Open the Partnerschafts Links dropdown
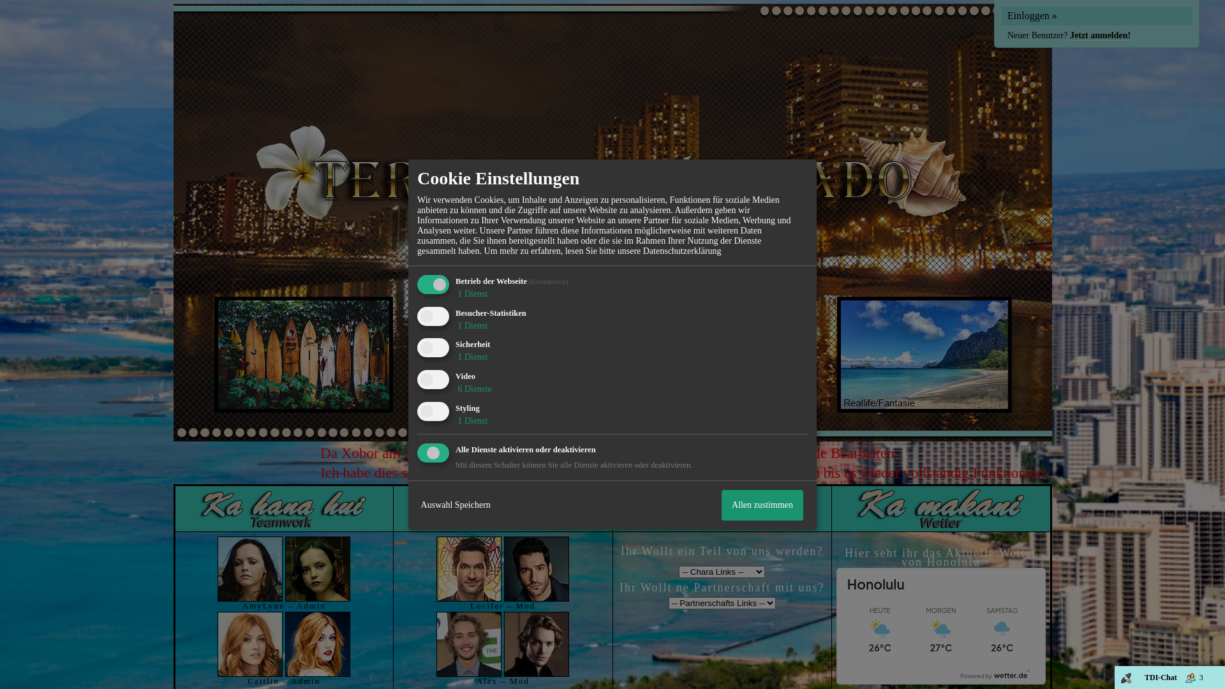 click(722, 603)
